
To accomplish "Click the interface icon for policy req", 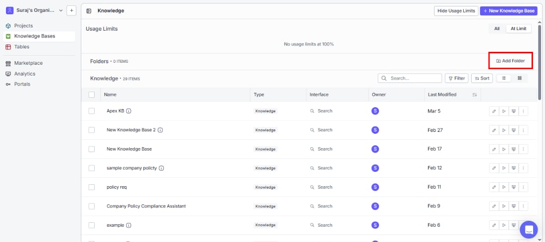I will pyautogui.click(x=513, y=187).
